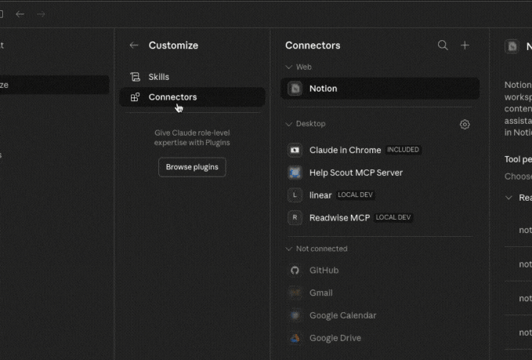Navigate back with top bar left arrow

[20, 14]
